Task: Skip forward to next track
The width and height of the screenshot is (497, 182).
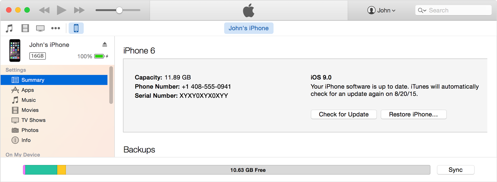Action: coord(79,10)
